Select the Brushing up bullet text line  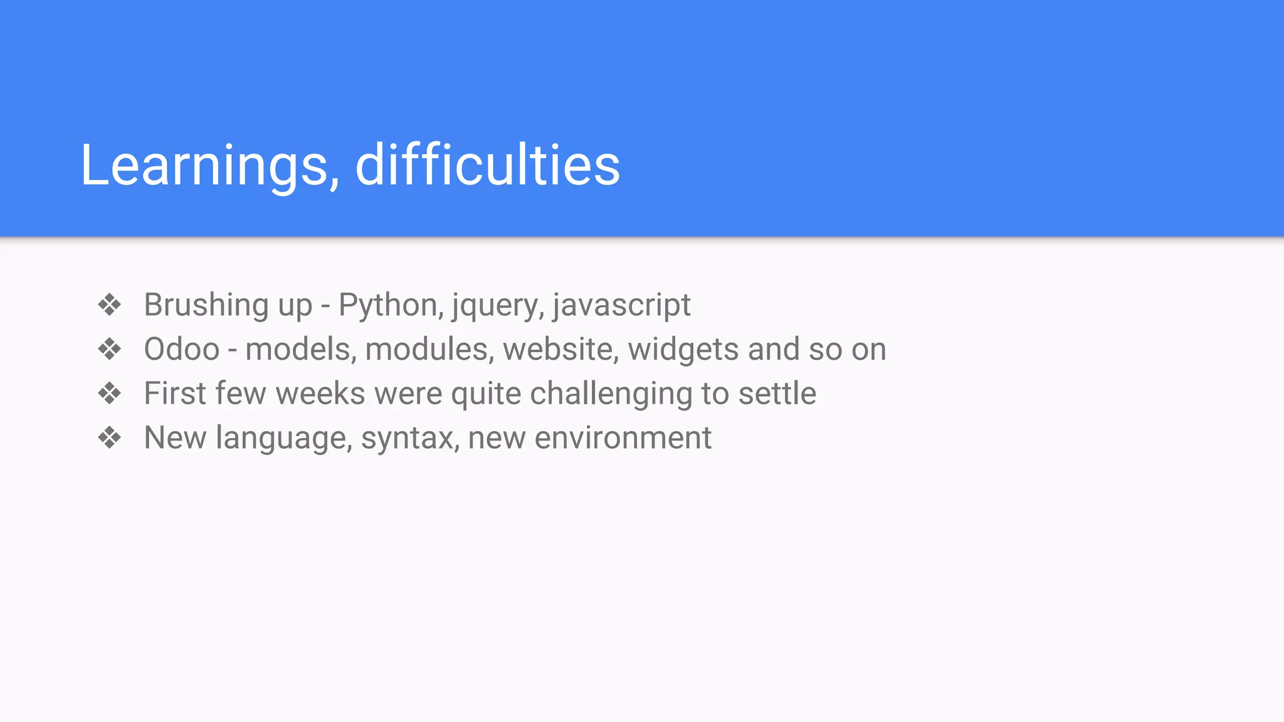pyautogui.click(x=417, y=306)
